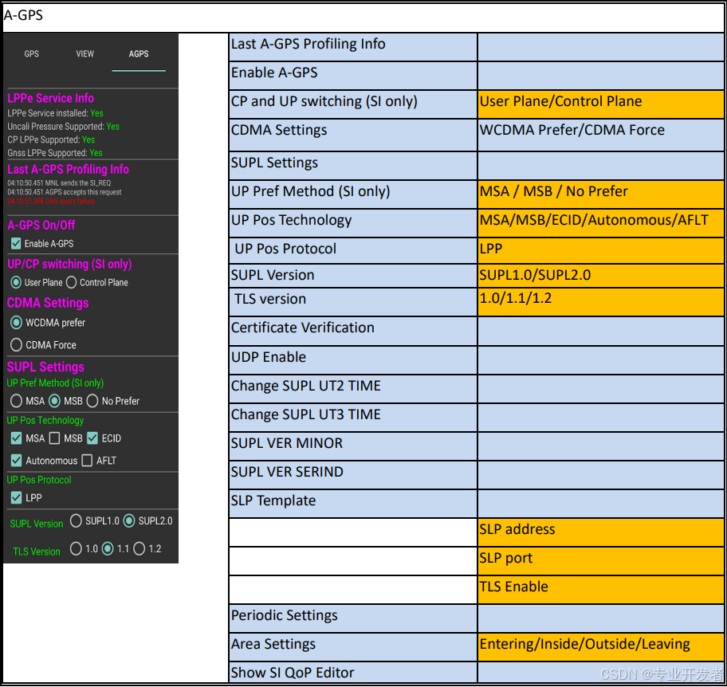The width and height of the screenshot is (727, 687).
Task: Click table cell 'Enable A-GPS'
Action: tap(353, 76)
